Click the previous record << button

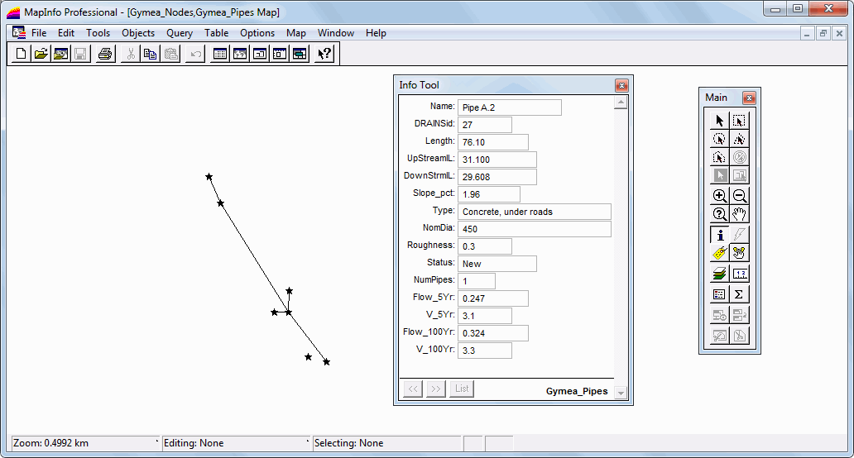[x=413, y=389]
